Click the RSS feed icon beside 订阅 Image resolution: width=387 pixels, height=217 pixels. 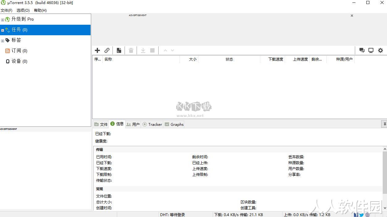click(8, 51)
